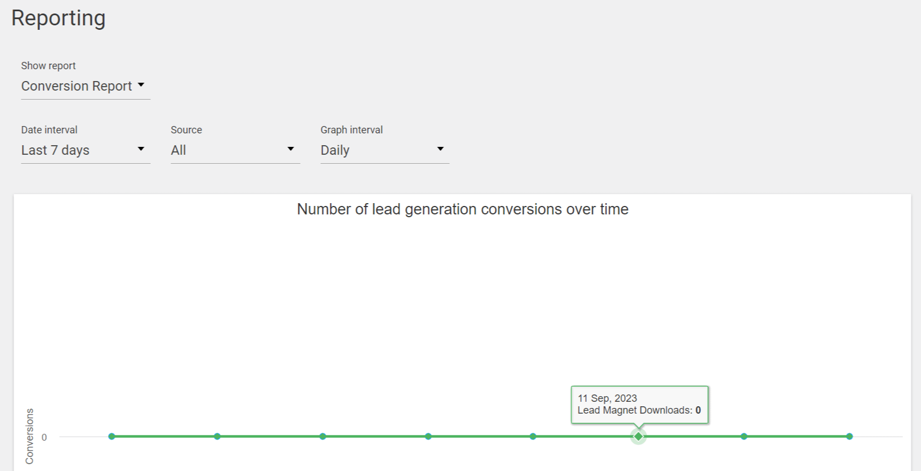The image size is (921, 471).
Task: Click the Lead Magnet Downloads tooltip
Action: point(639,405)
